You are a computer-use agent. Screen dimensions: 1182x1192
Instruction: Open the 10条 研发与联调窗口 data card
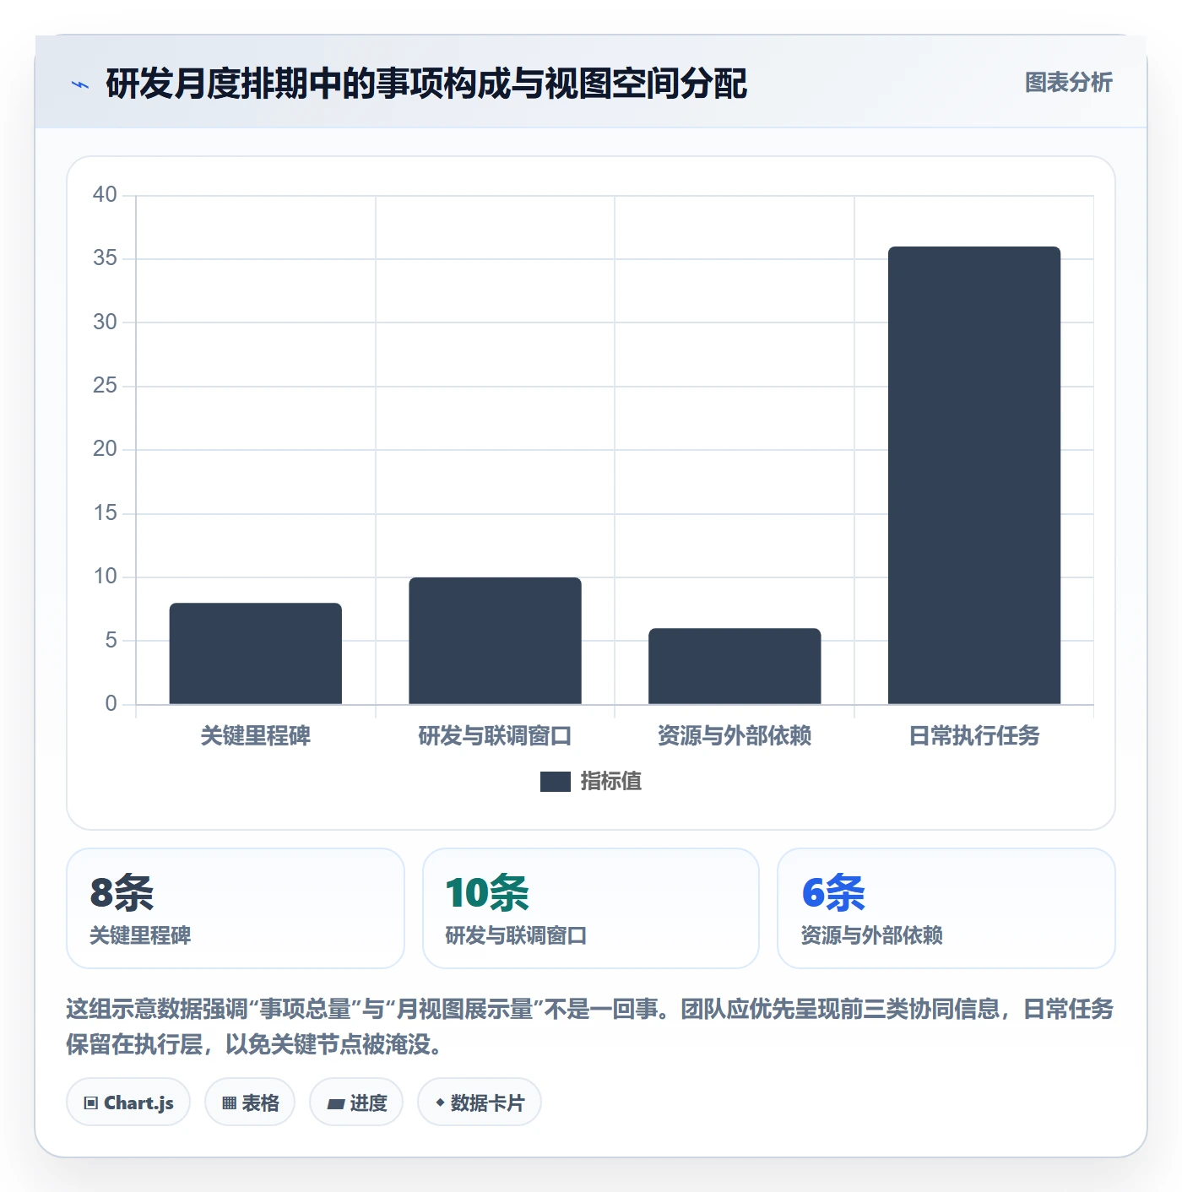pyautogui.click(x=591, y=908)
